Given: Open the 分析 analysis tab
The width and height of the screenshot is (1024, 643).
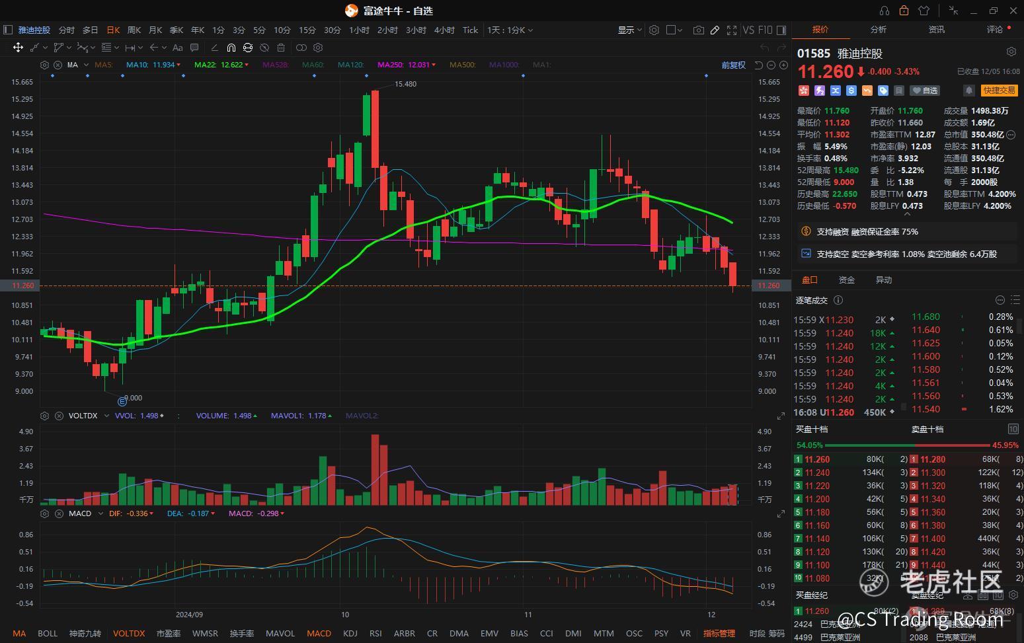Looking at the screenshot, I should 878,30.
